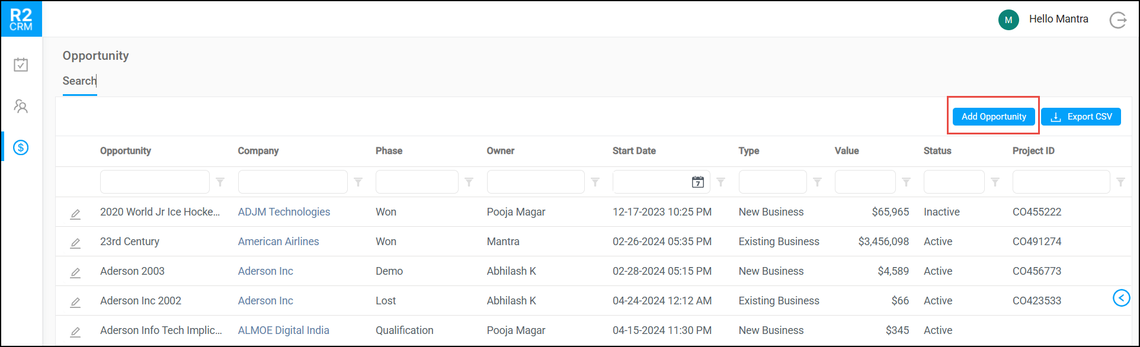Screen dimensions: 1140x347
Task: Sort by the Value column header
Action: pyautogui.click(x=847, y=151)
